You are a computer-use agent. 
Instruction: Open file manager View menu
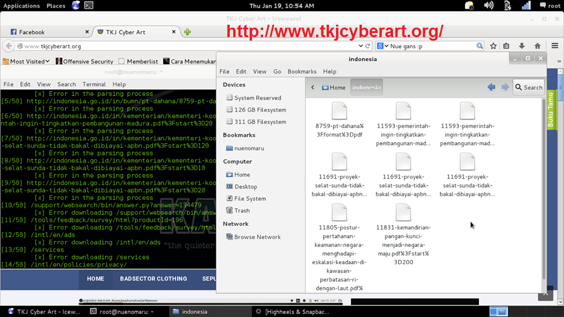[x=259, y=72]
